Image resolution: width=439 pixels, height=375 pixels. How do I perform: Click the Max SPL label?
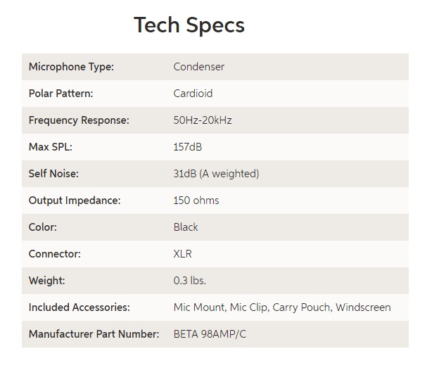[51, 147]
